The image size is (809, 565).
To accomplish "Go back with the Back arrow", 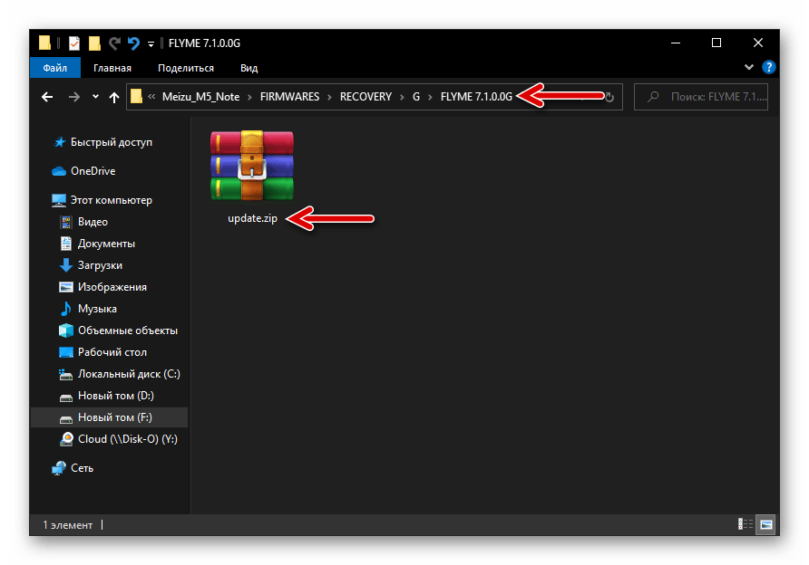I will click(x=47, y=97).
